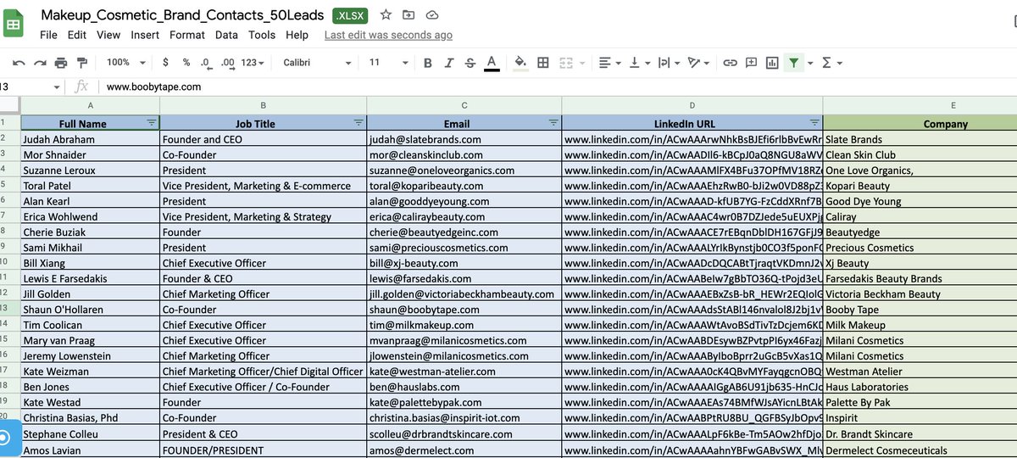This screenshot has width=1017, height=458.
Task: Toggle italic formatting
Action: [449, 63]
